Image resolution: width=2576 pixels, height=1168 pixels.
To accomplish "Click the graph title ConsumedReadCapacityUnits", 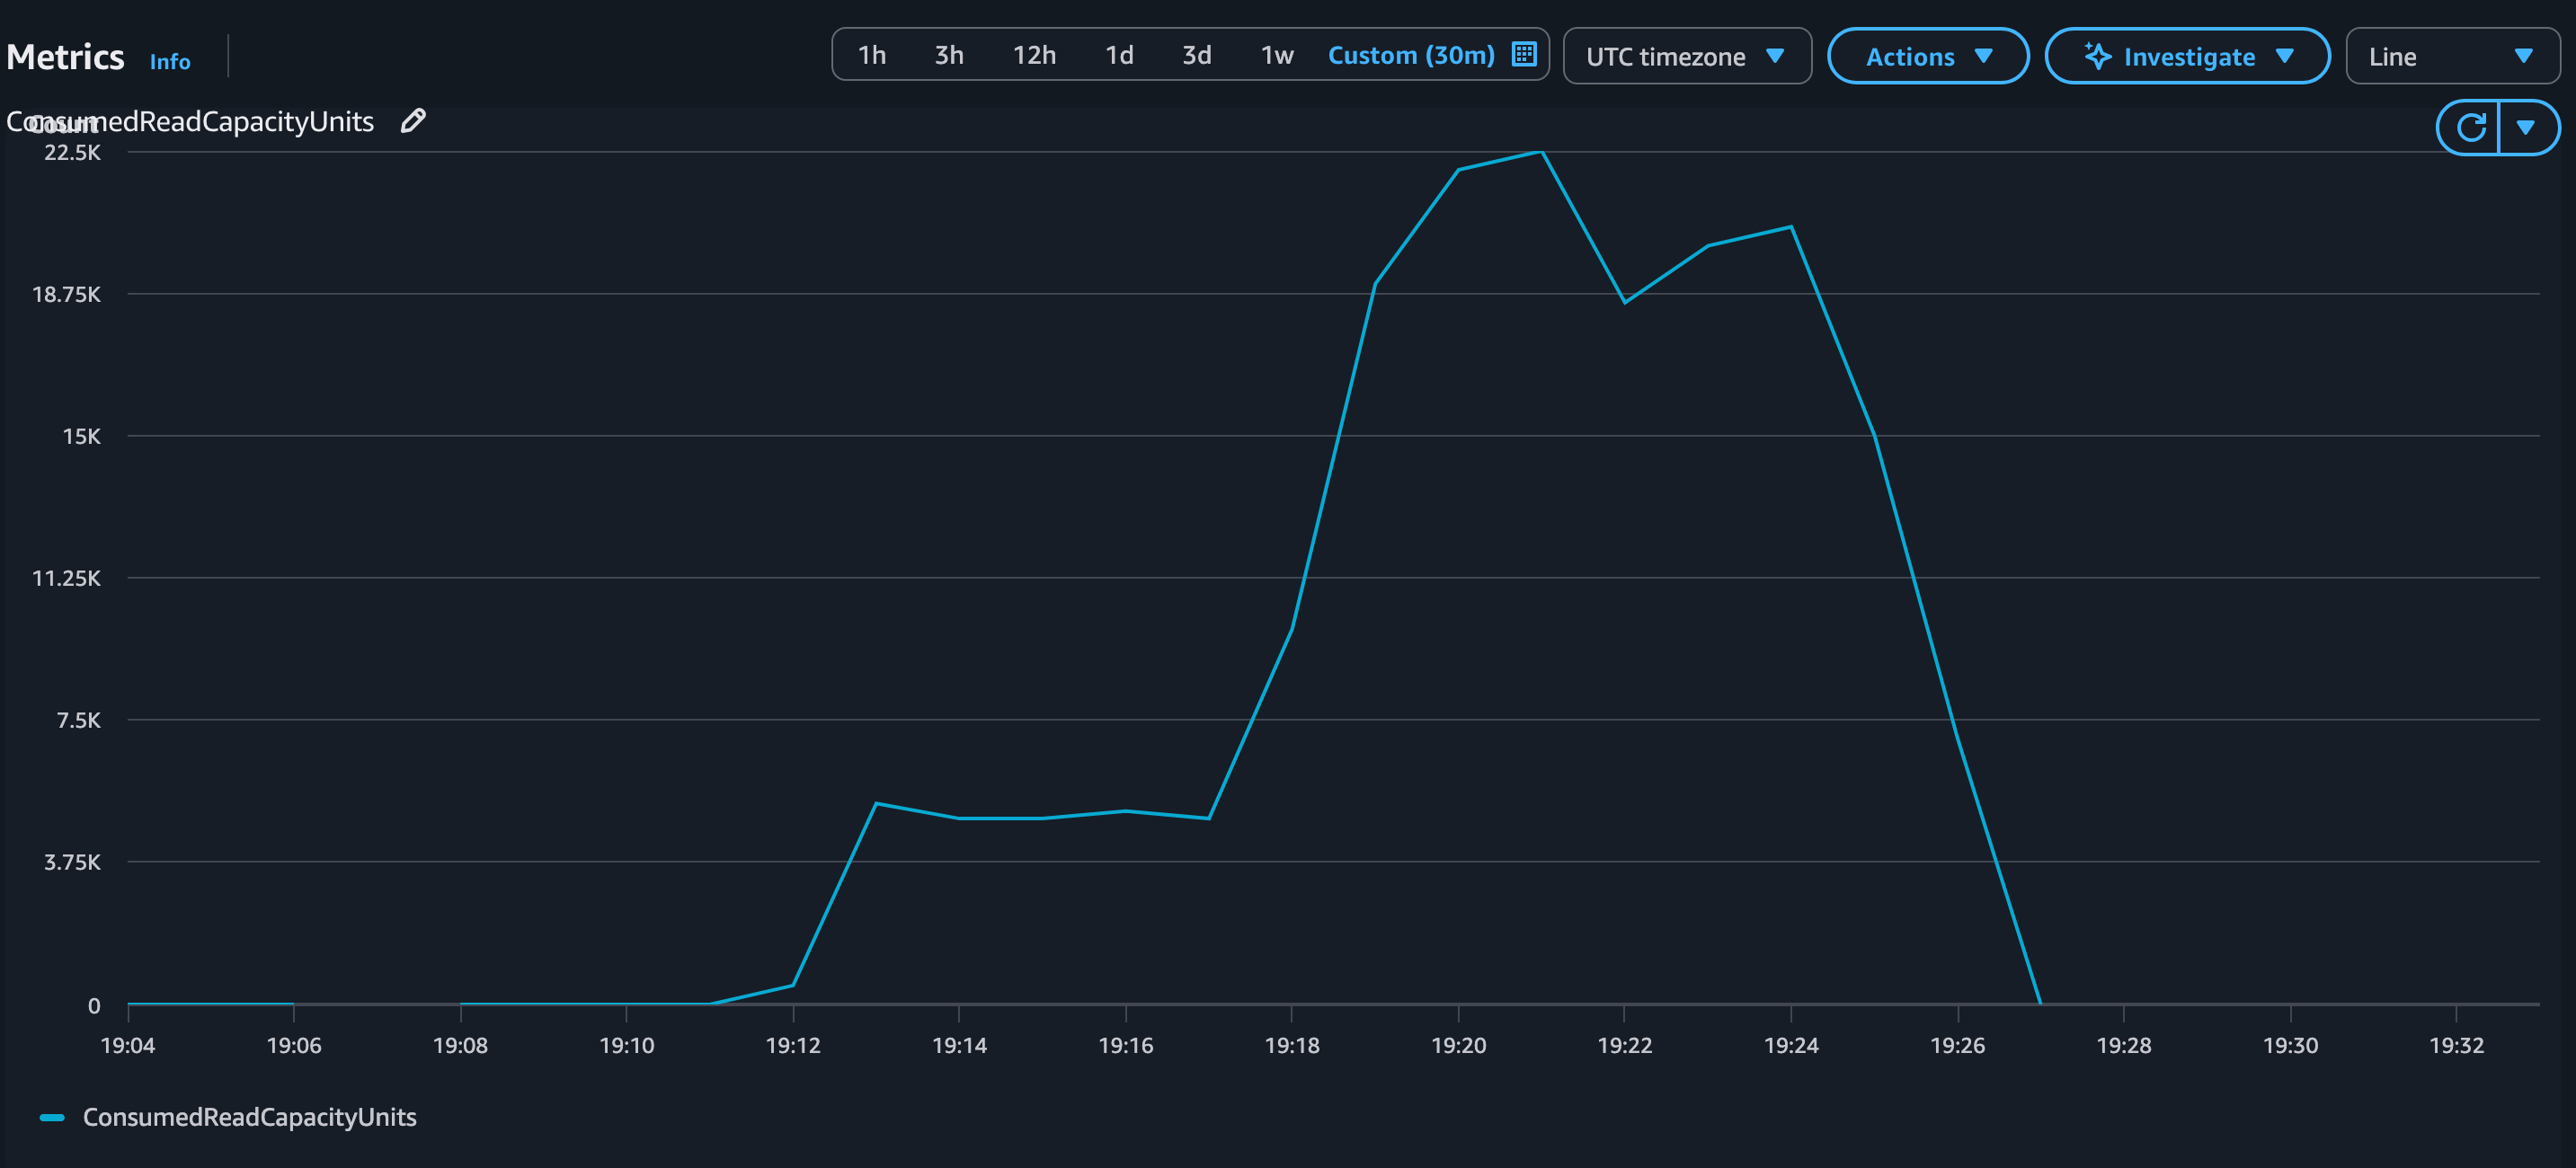I will click(190, 121).
